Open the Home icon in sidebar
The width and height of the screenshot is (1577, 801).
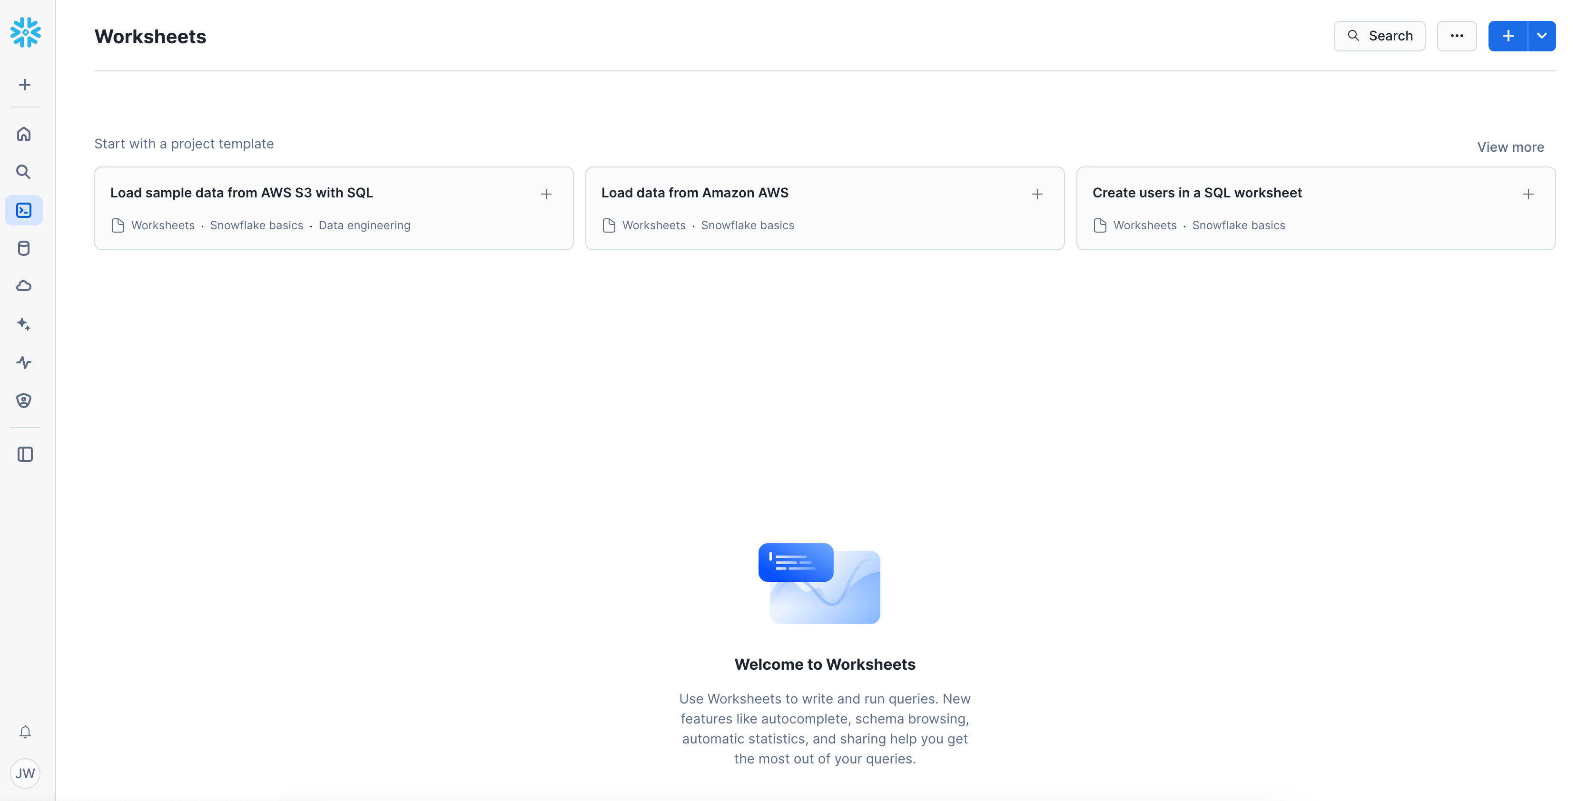coord(24,134)
